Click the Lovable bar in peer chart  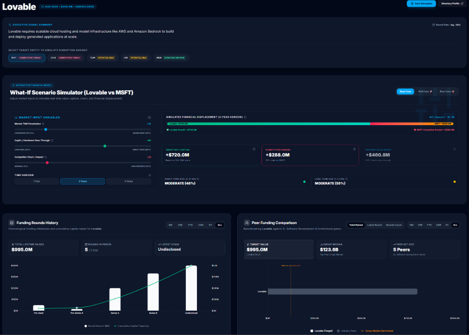pos(343,291)
